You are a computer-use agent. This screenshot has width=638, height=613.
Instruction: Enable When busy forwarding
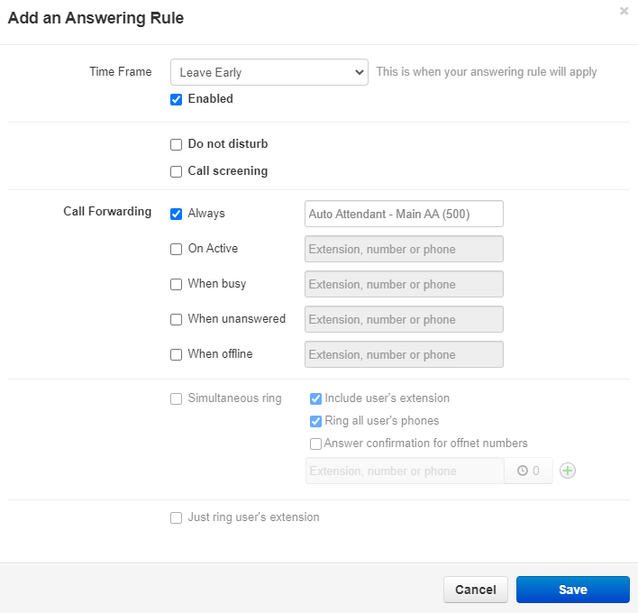coord(177,284)
